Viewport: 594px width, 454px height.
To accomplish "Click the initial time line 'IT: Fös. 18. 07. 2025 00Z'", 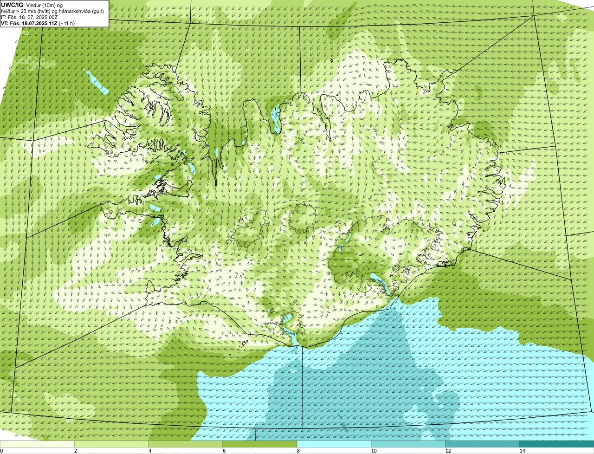I will pos(29,17).
